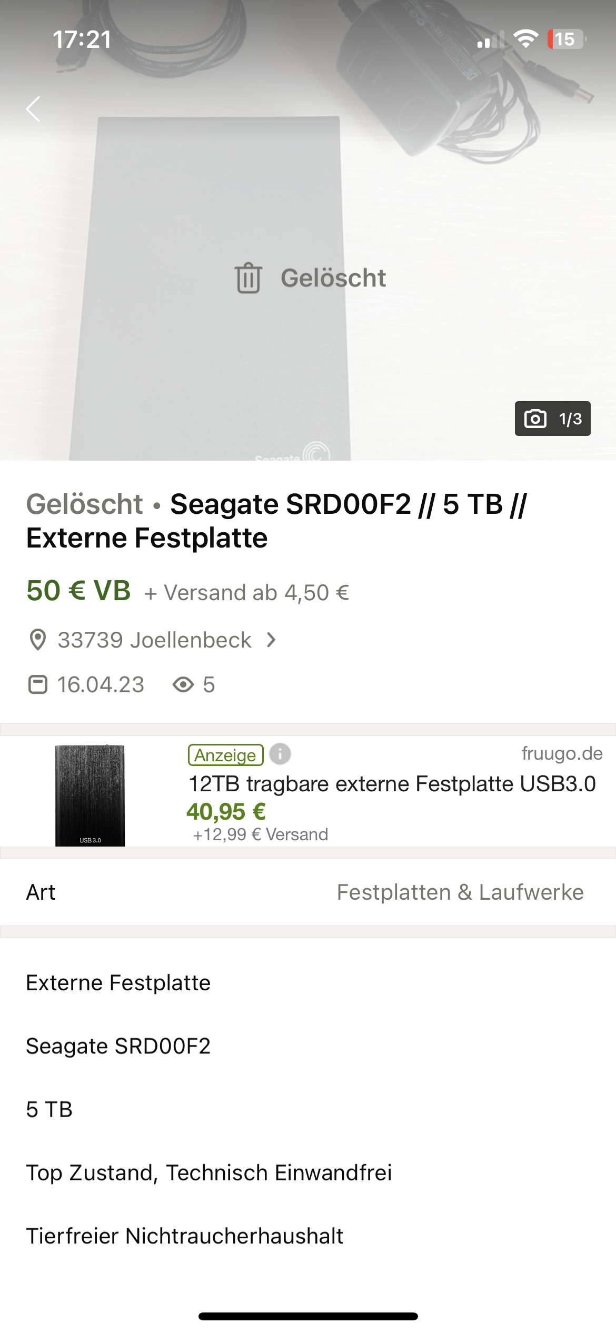
Task: Open the 12TB tragbare externe Festplatte ad
Action: pos(392,783)
